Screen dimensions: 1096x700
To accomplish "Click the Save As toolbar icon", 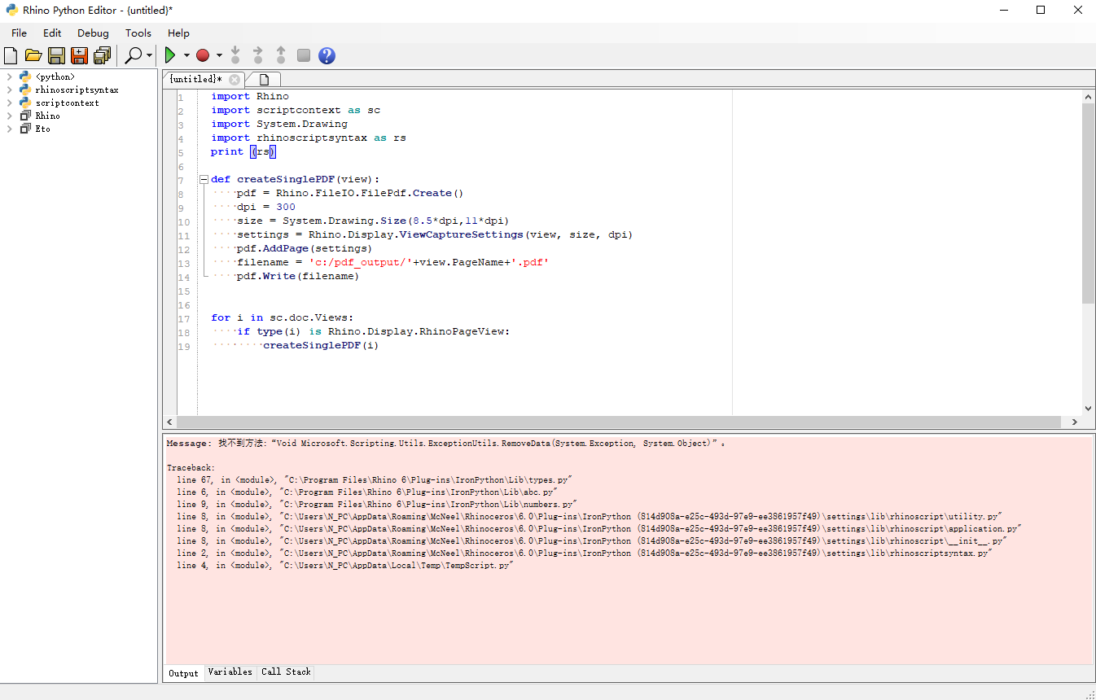I will (79, 55).
